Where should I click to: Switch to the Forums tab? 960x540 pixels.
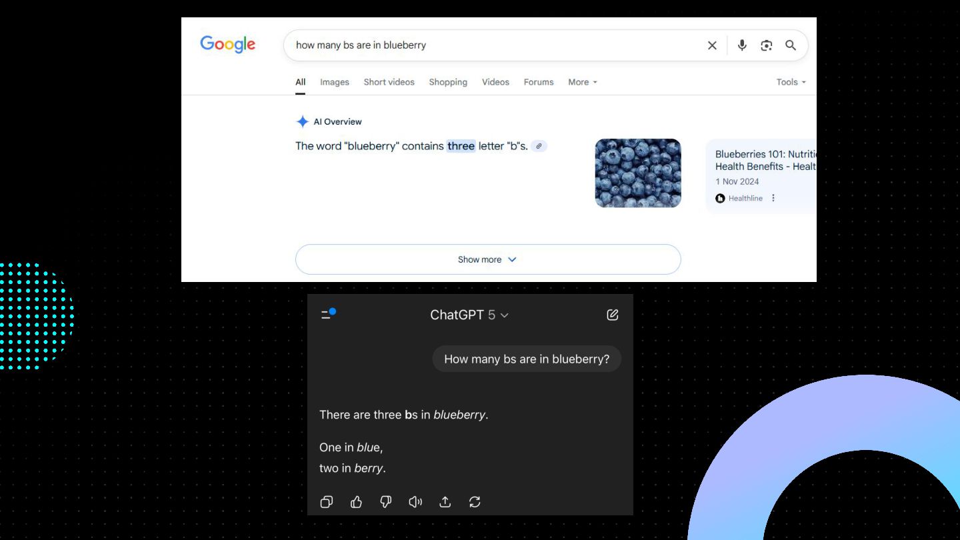click(x=539, y=82)
